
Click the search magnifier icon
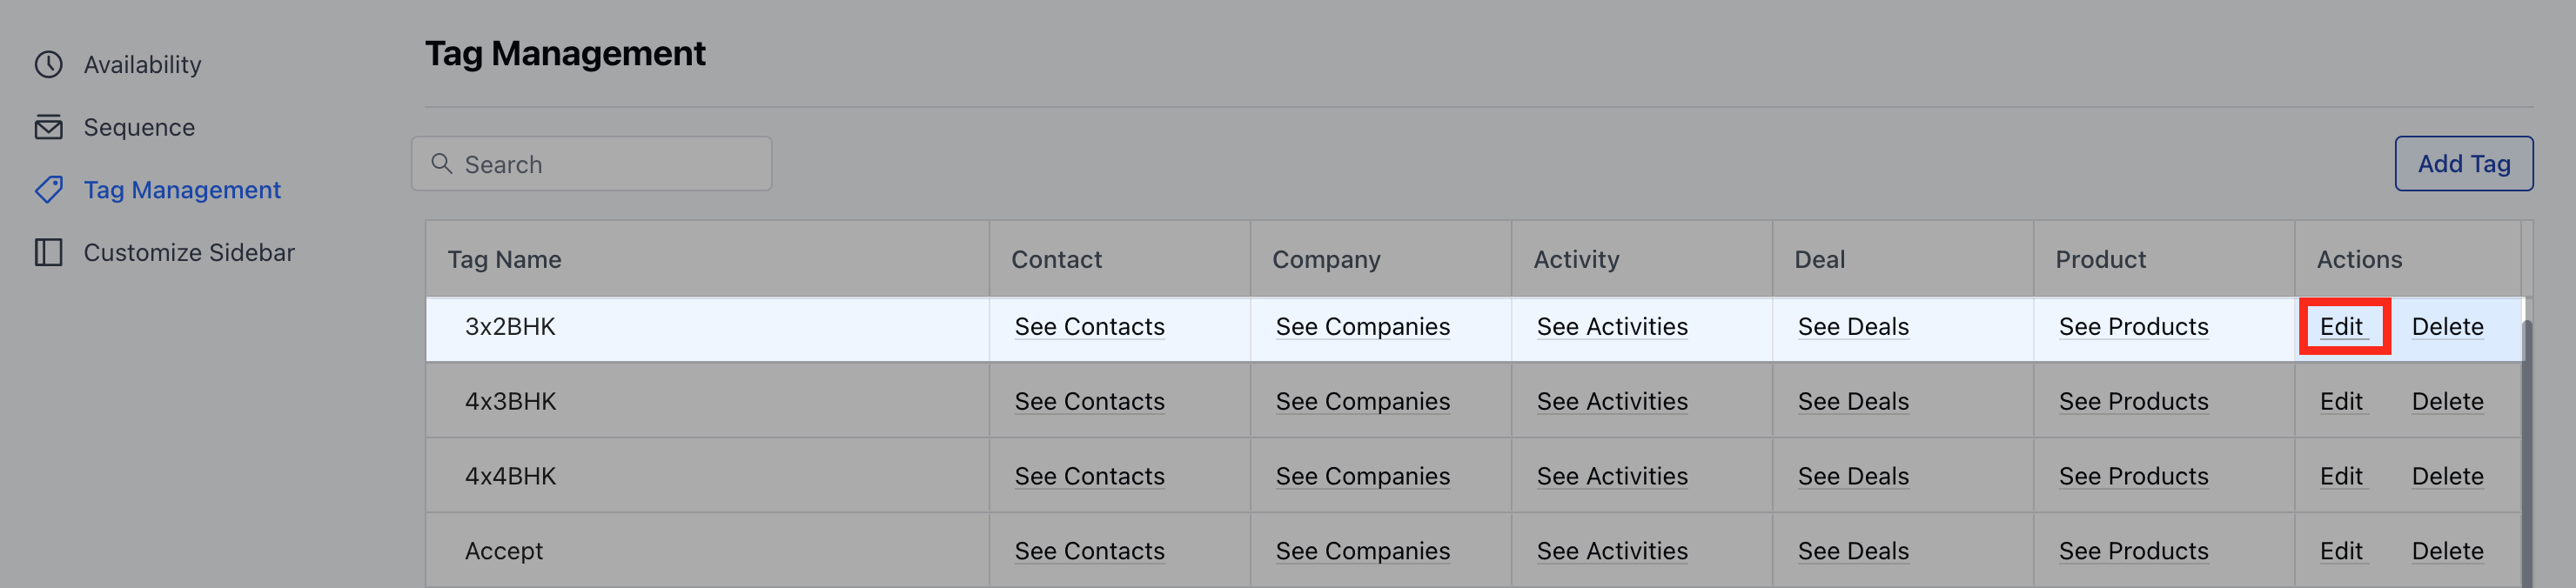(x=441, y=163)
